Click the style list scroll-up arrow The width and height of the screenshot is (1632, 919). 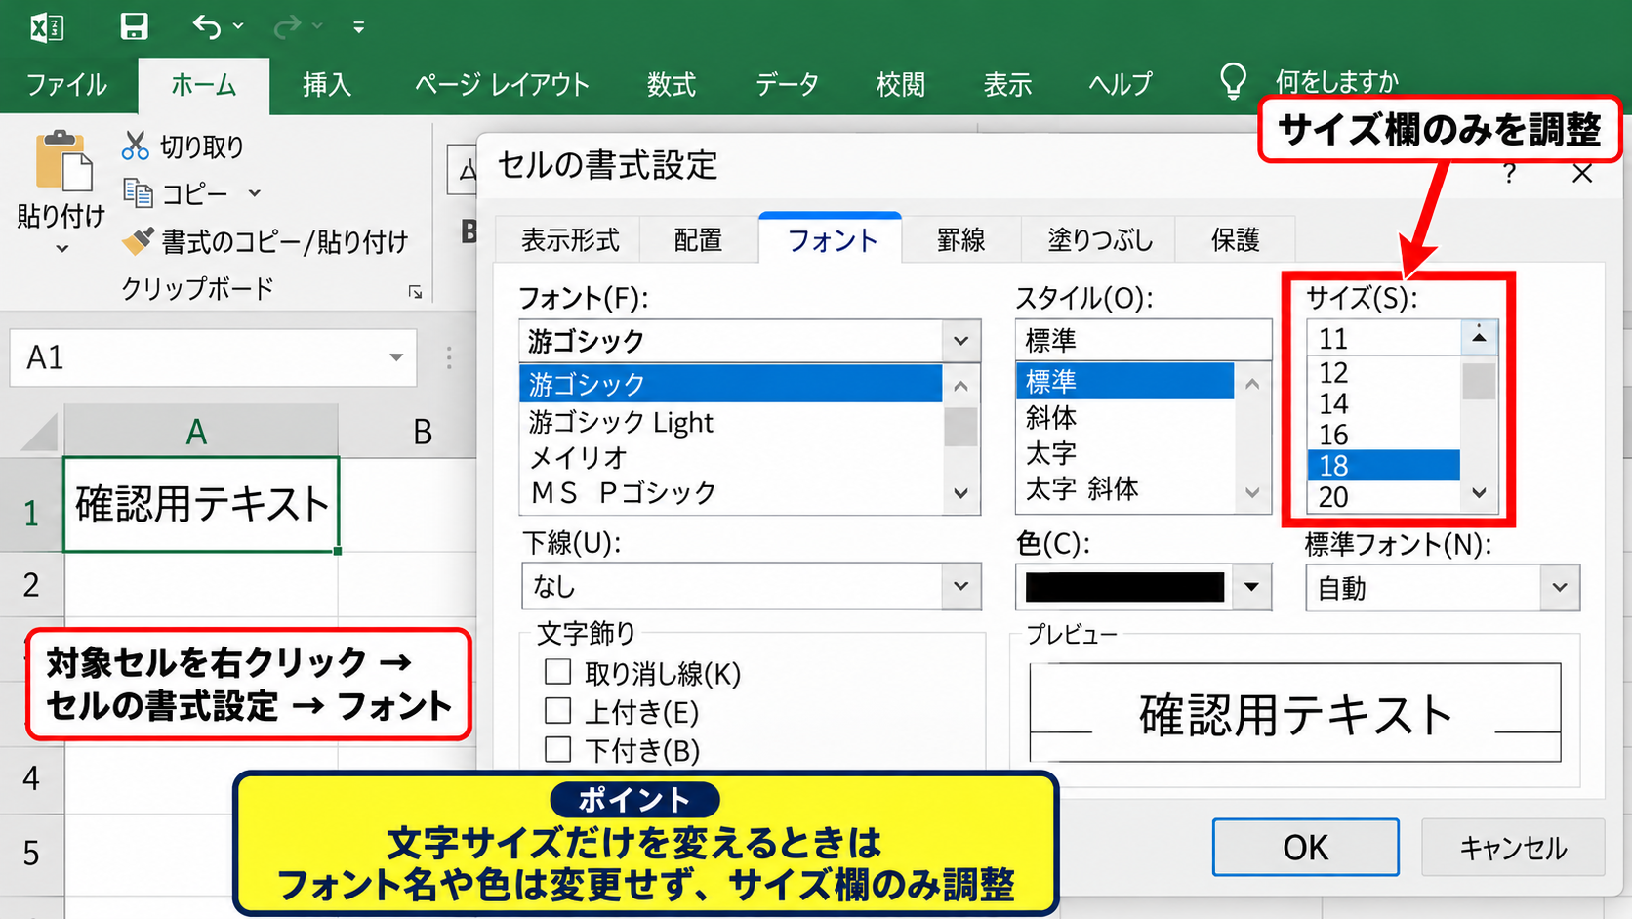click(x=1252, y=385)
